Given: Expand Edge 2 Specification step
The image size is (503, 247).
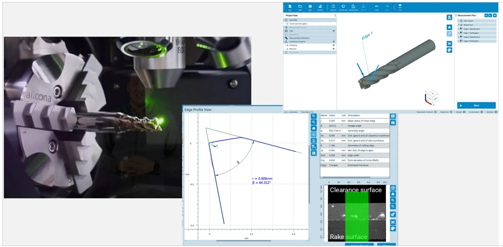Looking at the screenshot, I should (x=458, y=37).
